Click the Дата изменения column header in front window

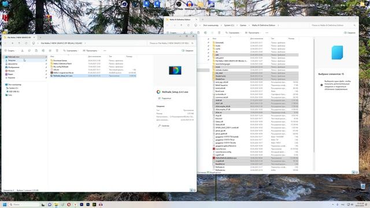[94, 57]
